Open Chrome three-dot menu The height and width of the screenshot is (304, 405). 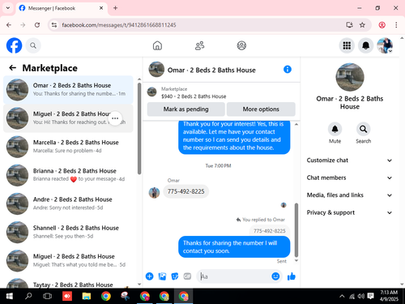(396, 25)
